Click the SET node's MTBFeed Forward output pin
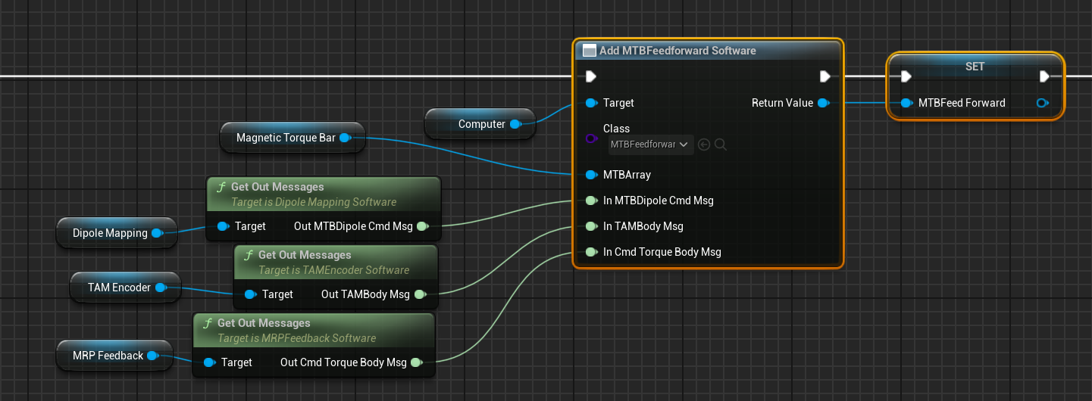The image size is (1092, 401). coord(1043,103)
